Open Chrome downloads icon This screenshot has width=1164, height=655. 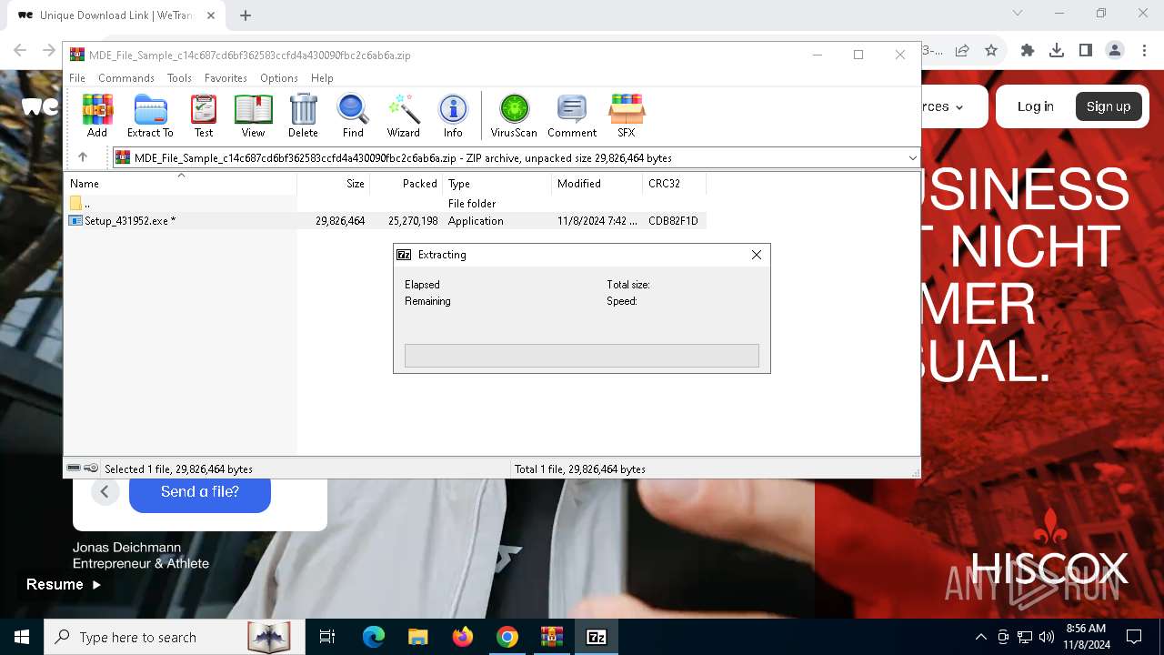tap(1057, 51)
